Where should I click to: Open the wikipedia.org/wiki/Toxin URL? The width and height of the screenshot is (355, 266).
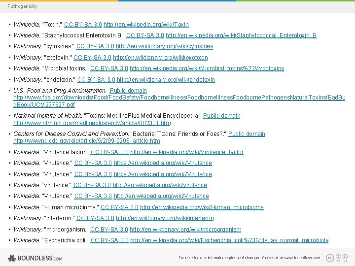(x=146, y=25)
